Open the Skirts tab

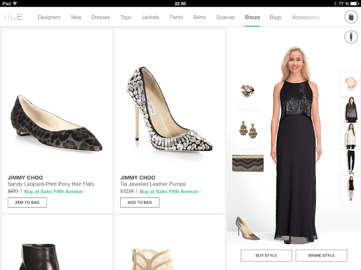click(199, 17)
